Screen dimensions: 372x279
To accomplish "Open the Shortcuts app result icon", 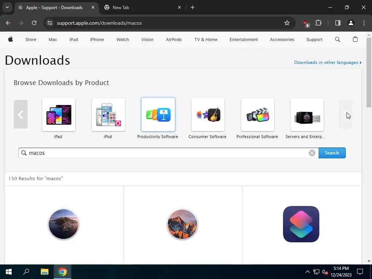I will [x=301, y=224].
